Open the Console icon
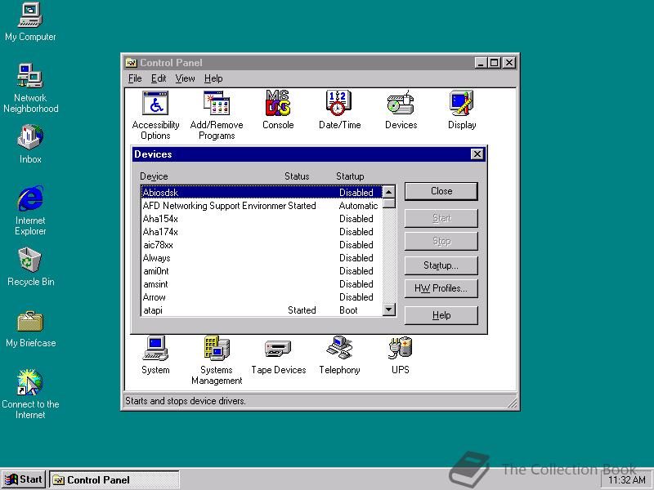654x490 pixels. click(278, 110)
